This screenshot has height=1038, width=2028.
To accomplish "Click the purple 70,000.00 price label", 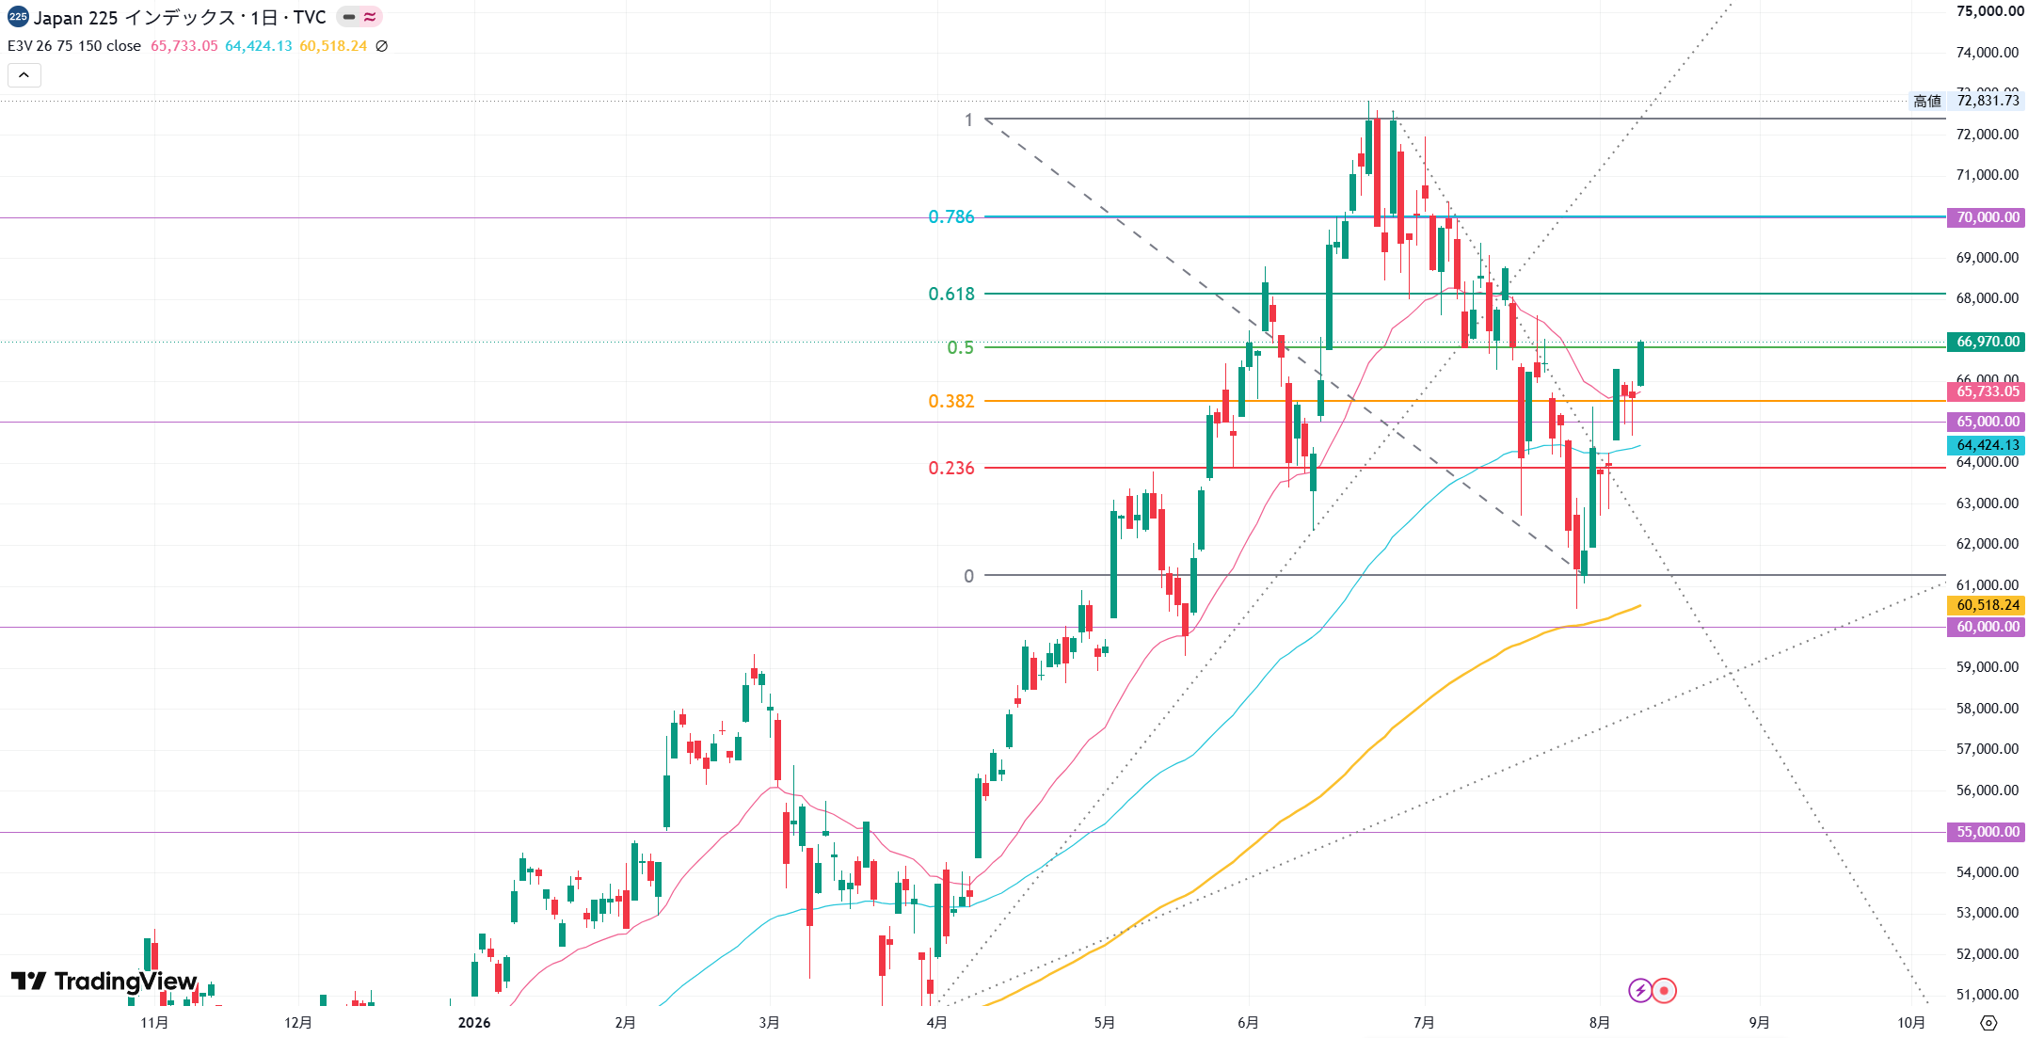I will tap(1988, 217).
